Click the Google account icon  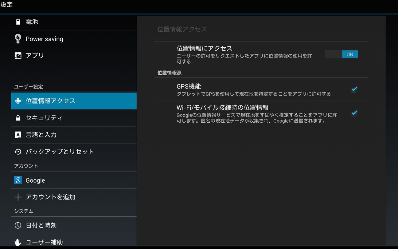18,180
